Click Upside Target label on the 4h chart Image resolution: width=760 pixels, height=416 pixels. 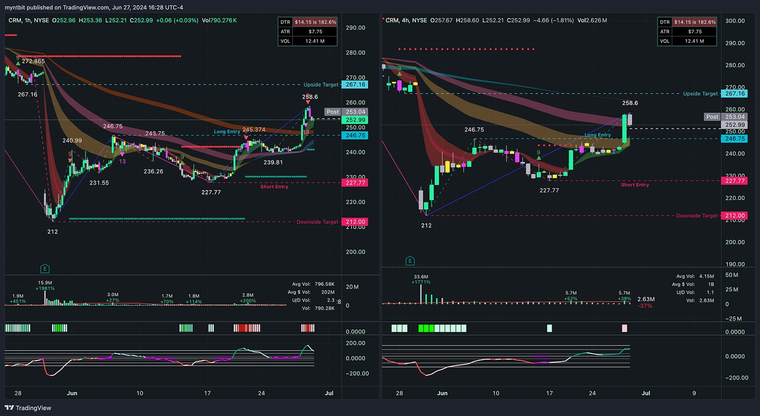tap(700, 94)
